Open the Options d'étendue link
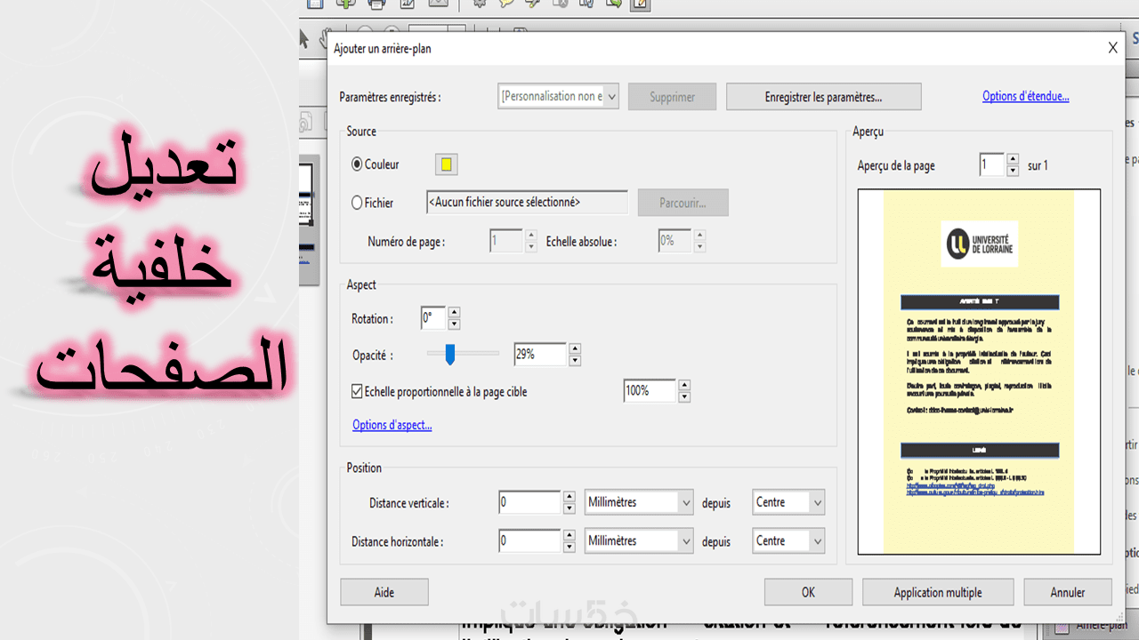 click(x=1026, y=96)
